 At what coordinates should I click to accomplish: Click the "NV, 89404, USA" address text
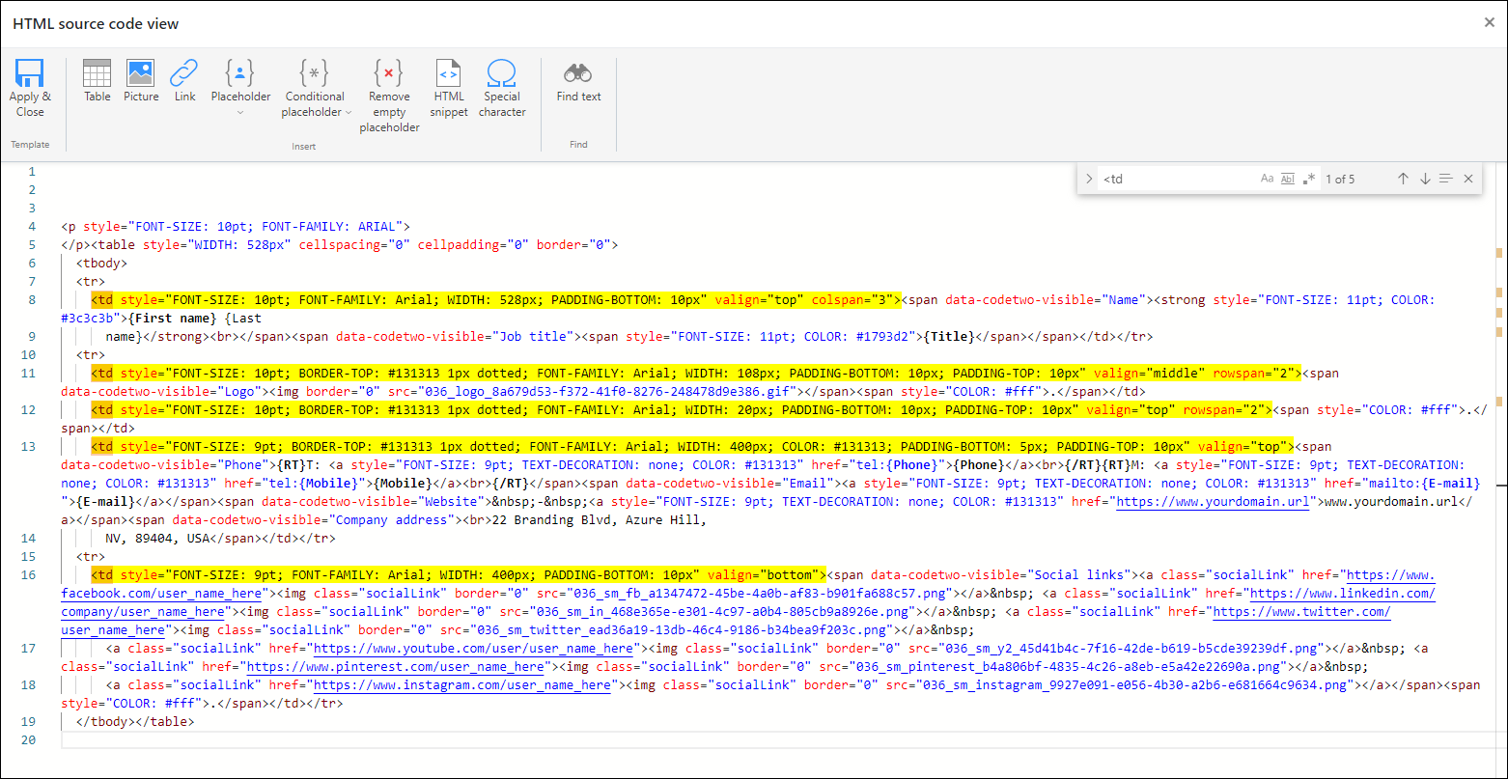[157, 539]
